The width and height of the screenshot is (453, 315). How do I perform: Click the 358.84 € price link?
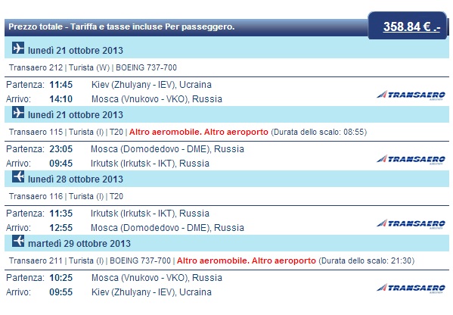(x=411, y=27)
